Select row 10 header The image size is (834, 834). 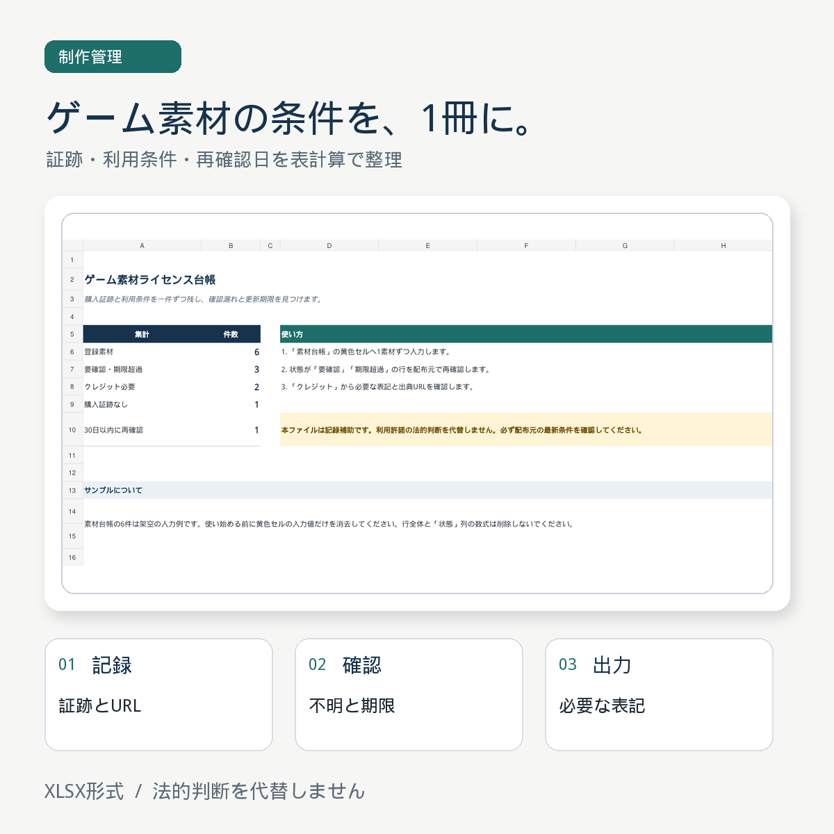[x=72, y=430]
